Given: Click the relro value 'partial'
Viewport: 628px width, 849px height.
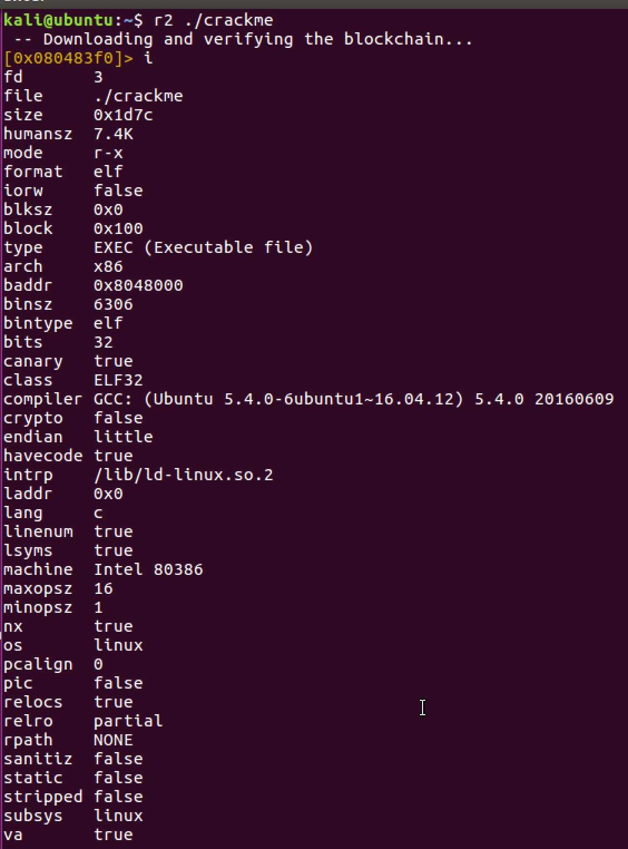Looking at the screenshot, I should tap(128, 721).
